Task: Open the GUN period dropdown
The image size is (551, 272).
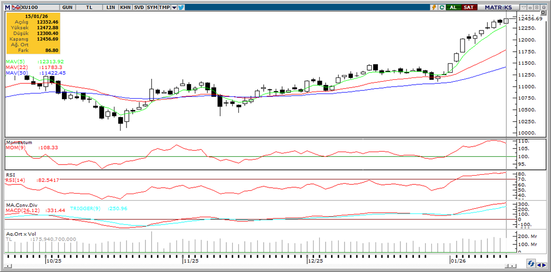Action: pos(68,7)
